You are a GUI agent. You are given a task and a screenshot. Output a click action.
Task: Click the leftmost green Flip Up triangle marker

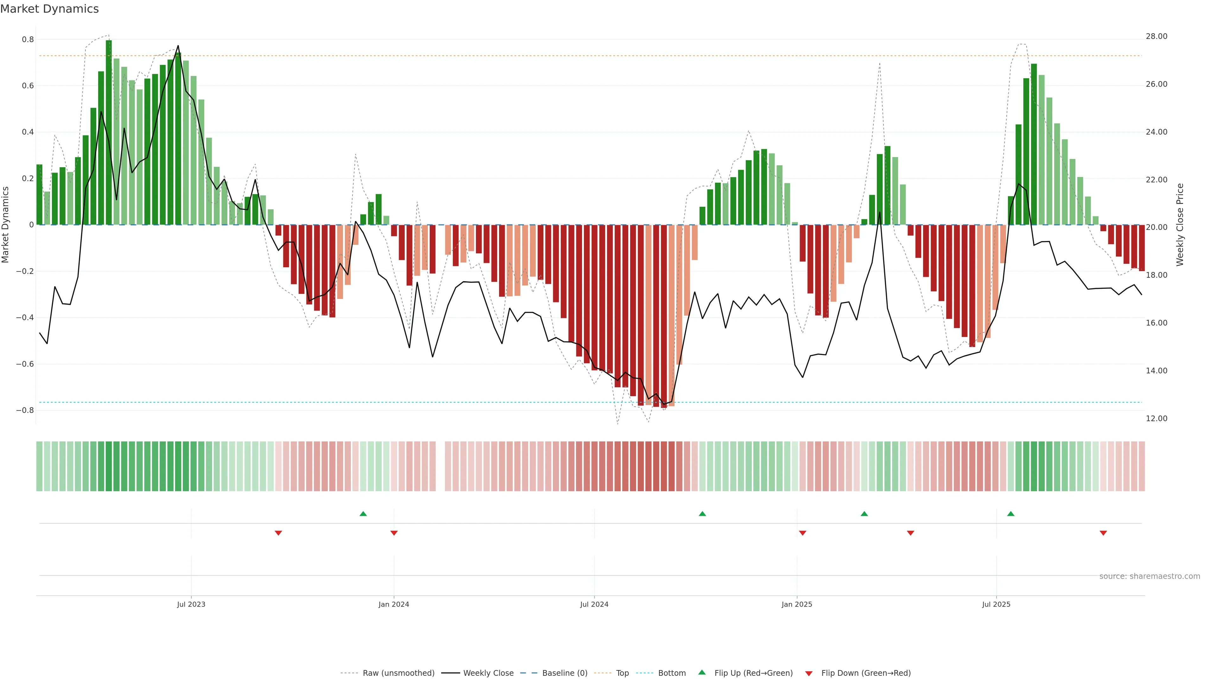point(363,514)
